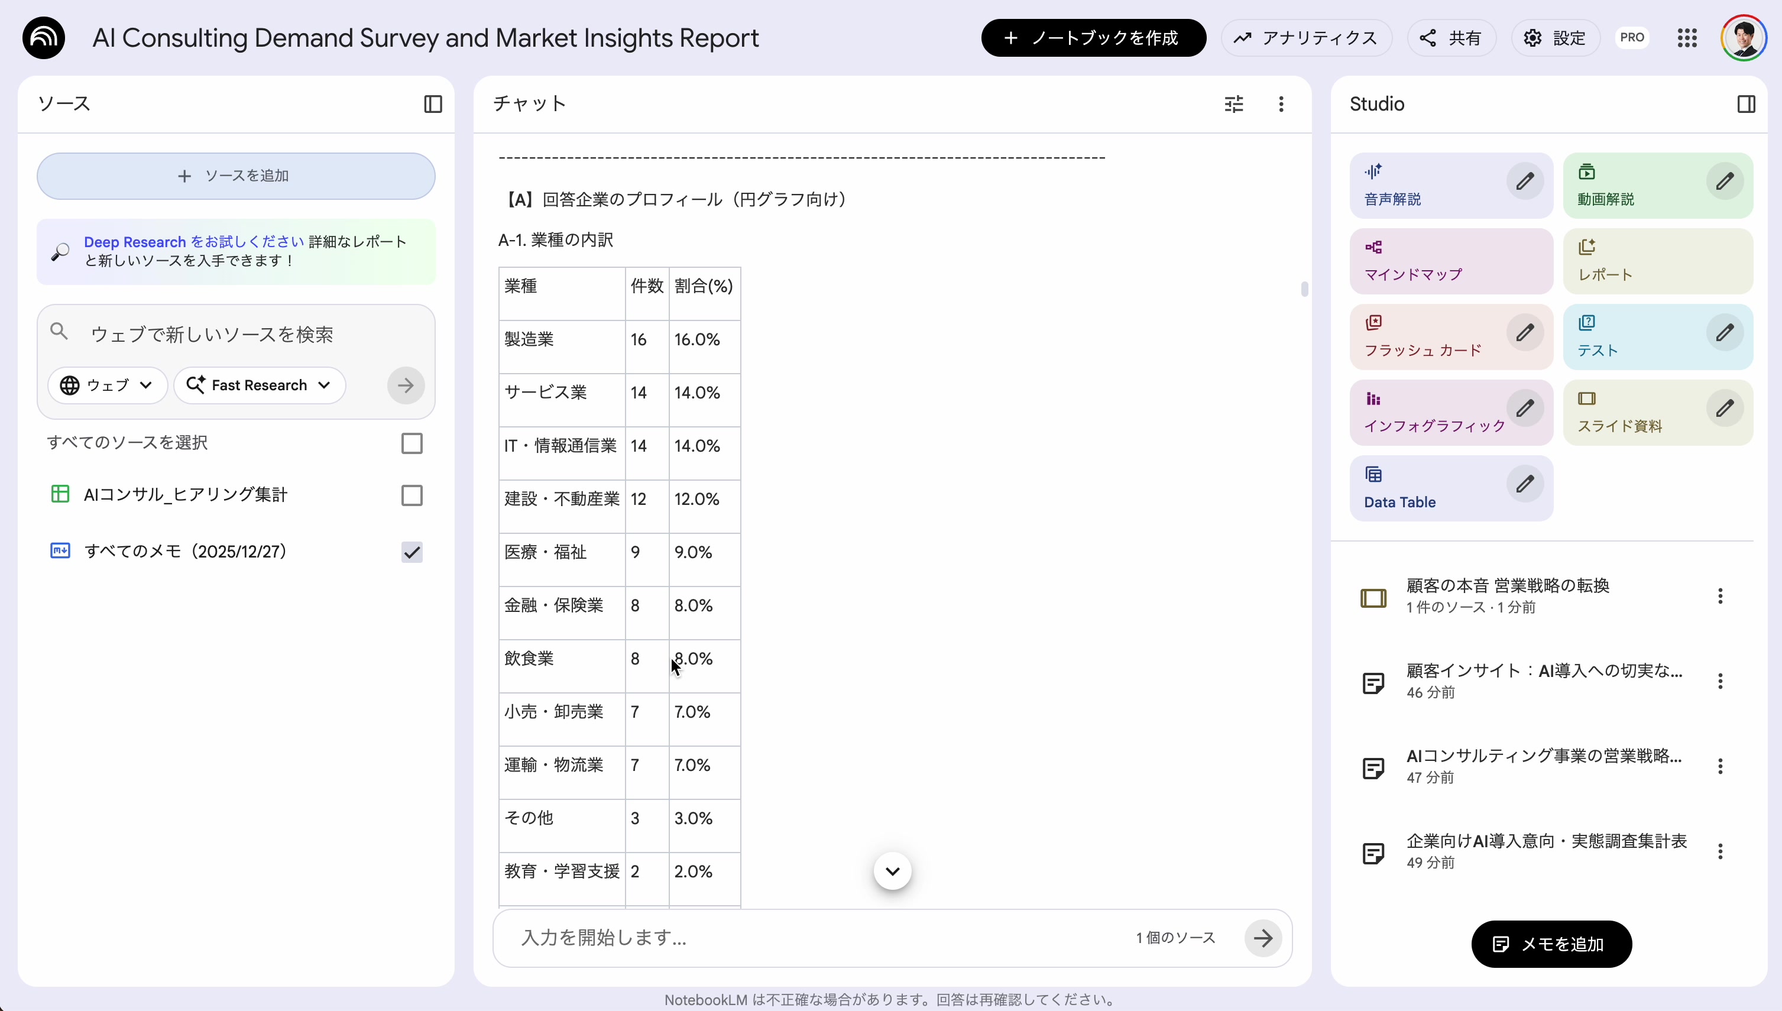Open the Fast Research mode dropdown
Screen dimensions: 1782x1011
[x=259, y=385]
